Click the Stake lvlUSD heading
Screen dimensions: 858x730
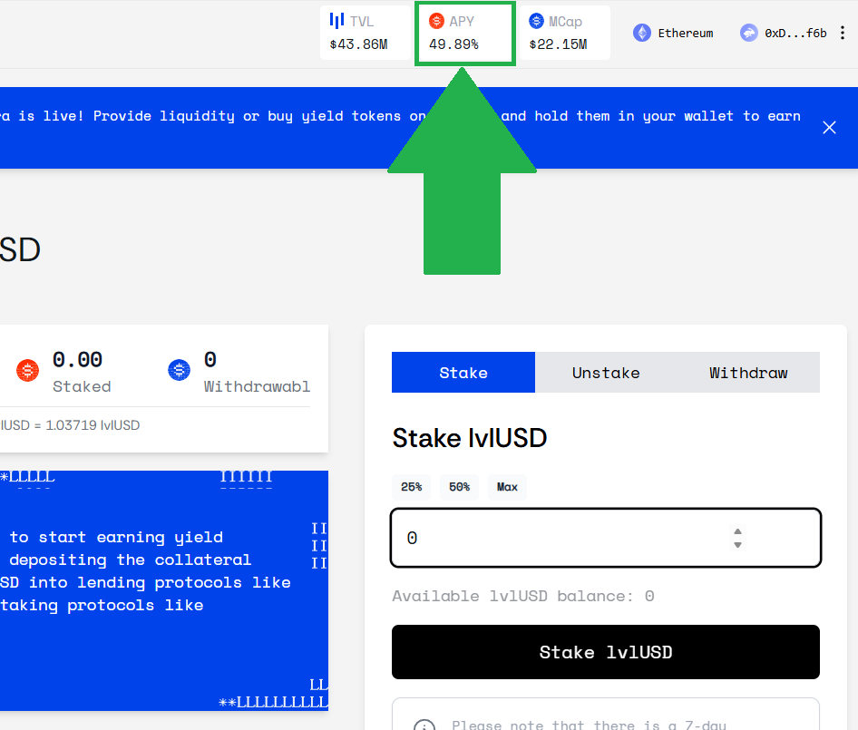(x=470, y=438)
